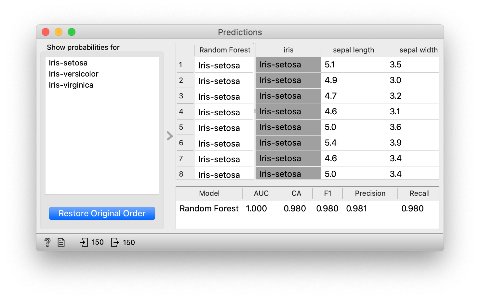Image resolution: width=480 pixels, height=299 pixels.
Task: Sort by the Random Forest column header
Action: coord(224,50)
